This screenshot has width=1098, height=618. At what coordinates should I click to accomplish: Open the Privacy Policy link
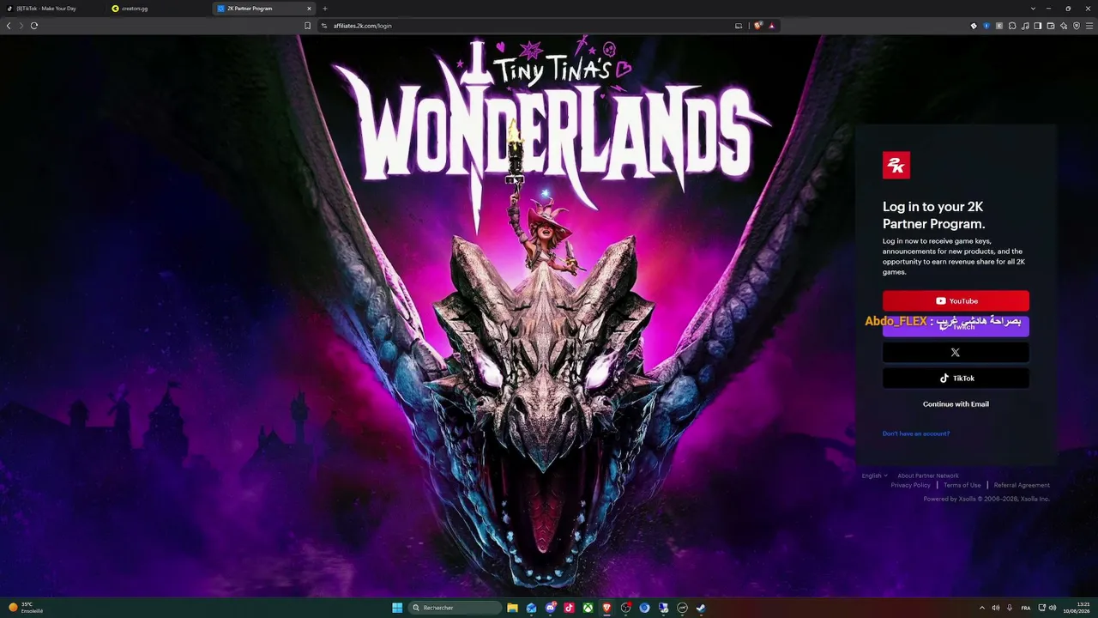pyautogui.click(x=910, y=485)
